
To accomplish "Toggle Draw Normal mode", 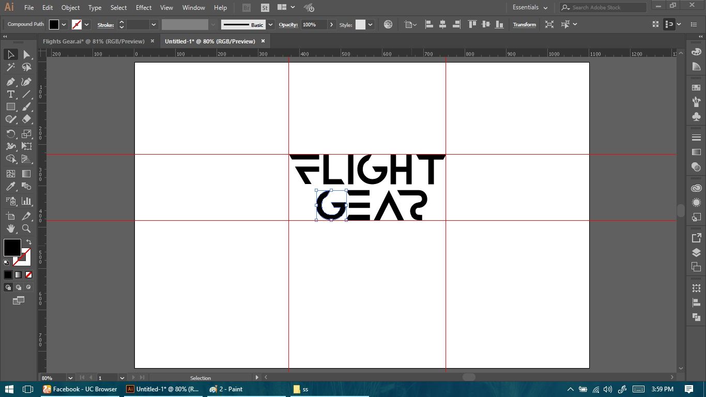I will [8, 287].
